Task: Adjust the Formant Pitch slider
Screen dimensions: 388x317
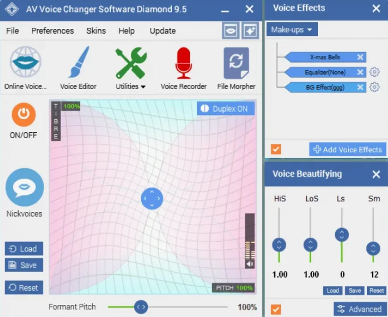Action: click(140, 307)
